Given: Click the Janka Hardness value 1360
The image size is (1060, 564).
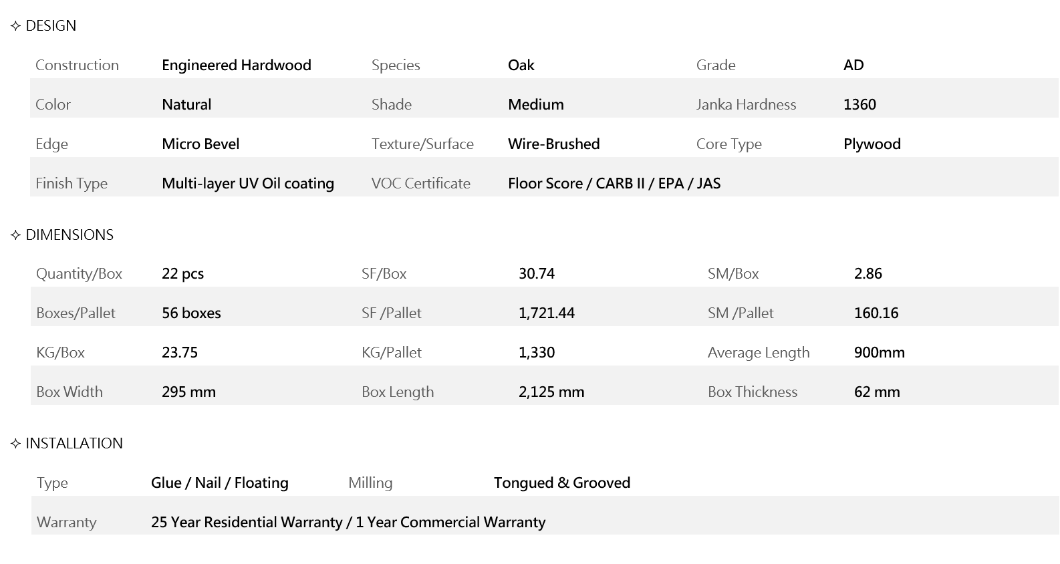Looking at the screenshot, I should [859, 105].
